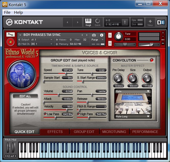The width and height of the screenshot is (170, 162).
Task: Open the Midi Ch dropdown
Action: tap(35, 44)
